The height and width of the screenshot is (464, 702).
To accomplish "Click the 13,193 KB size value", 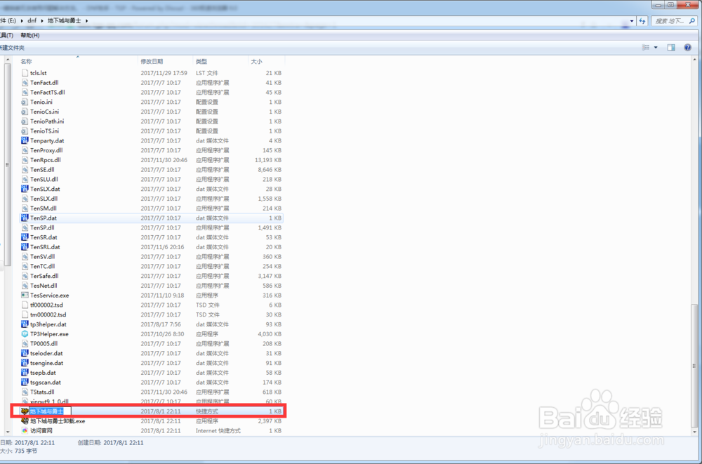I will tap(268, 160).
